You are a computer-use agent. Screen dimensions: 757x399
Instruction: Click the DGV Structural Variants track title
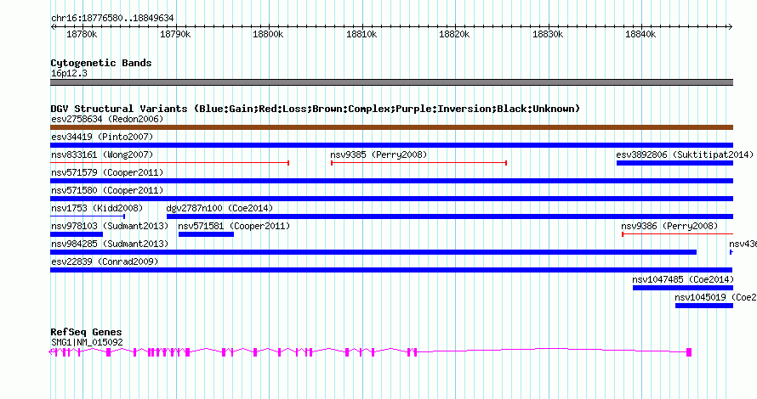(316, 109)
